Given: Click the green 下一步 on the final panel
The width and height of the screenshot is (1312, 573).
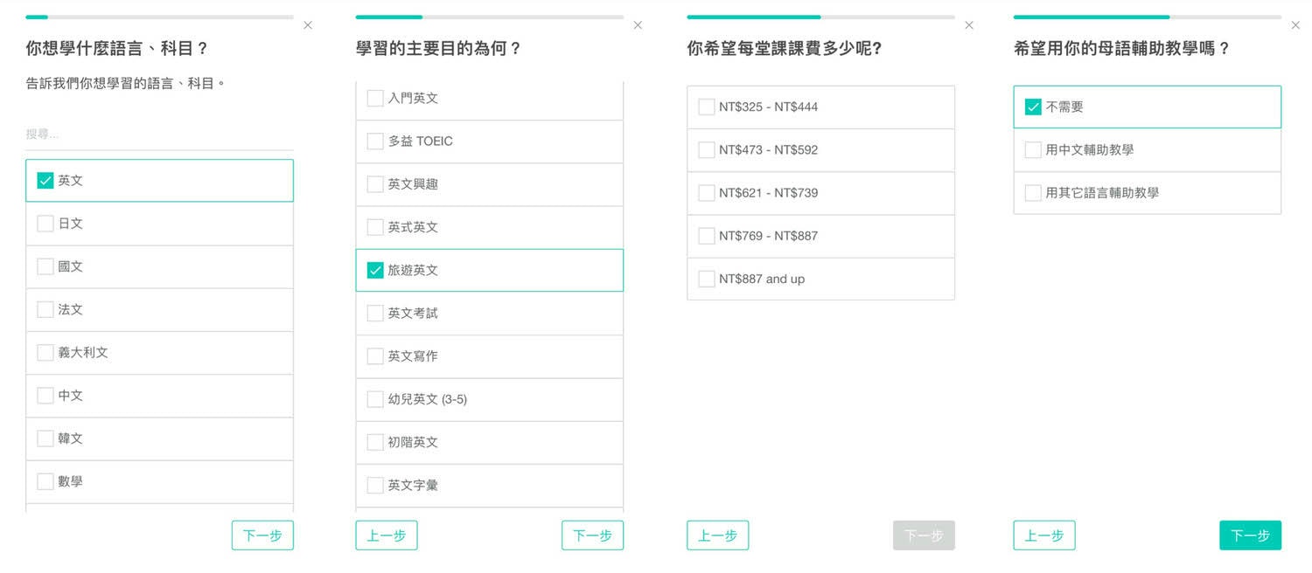Looking at the screenshot, I should (1250, 535).
